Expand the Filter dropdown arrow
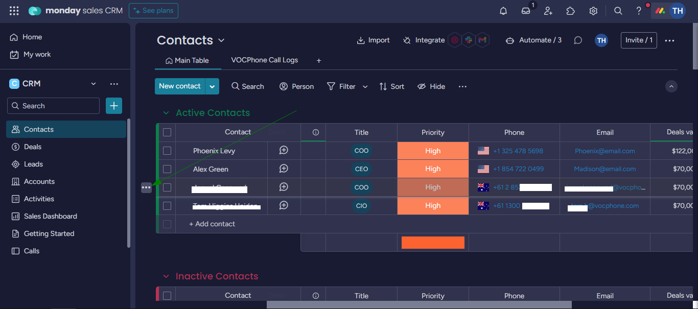The image size is (698, 309). (365, 86)
